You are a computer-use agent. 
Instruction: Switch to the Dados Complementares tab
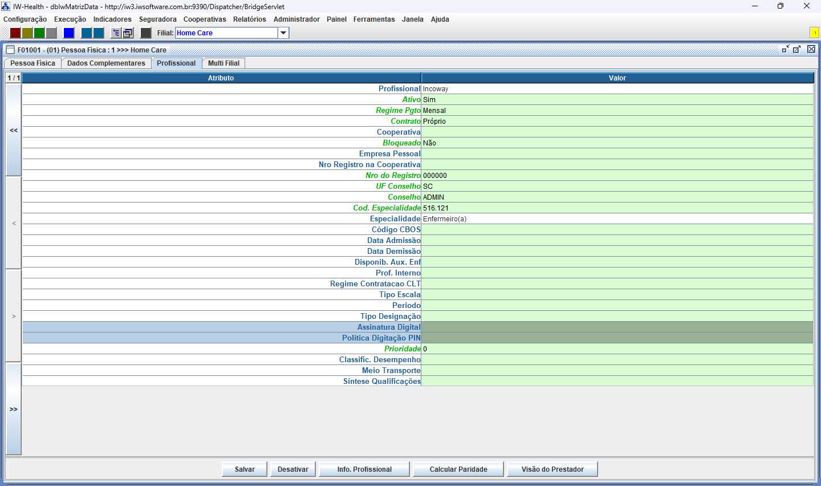coord(106,63)
